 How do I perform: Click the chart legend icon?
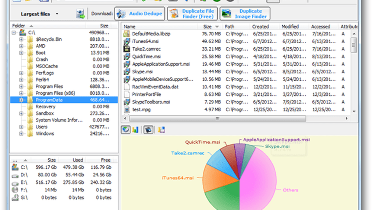161,130
